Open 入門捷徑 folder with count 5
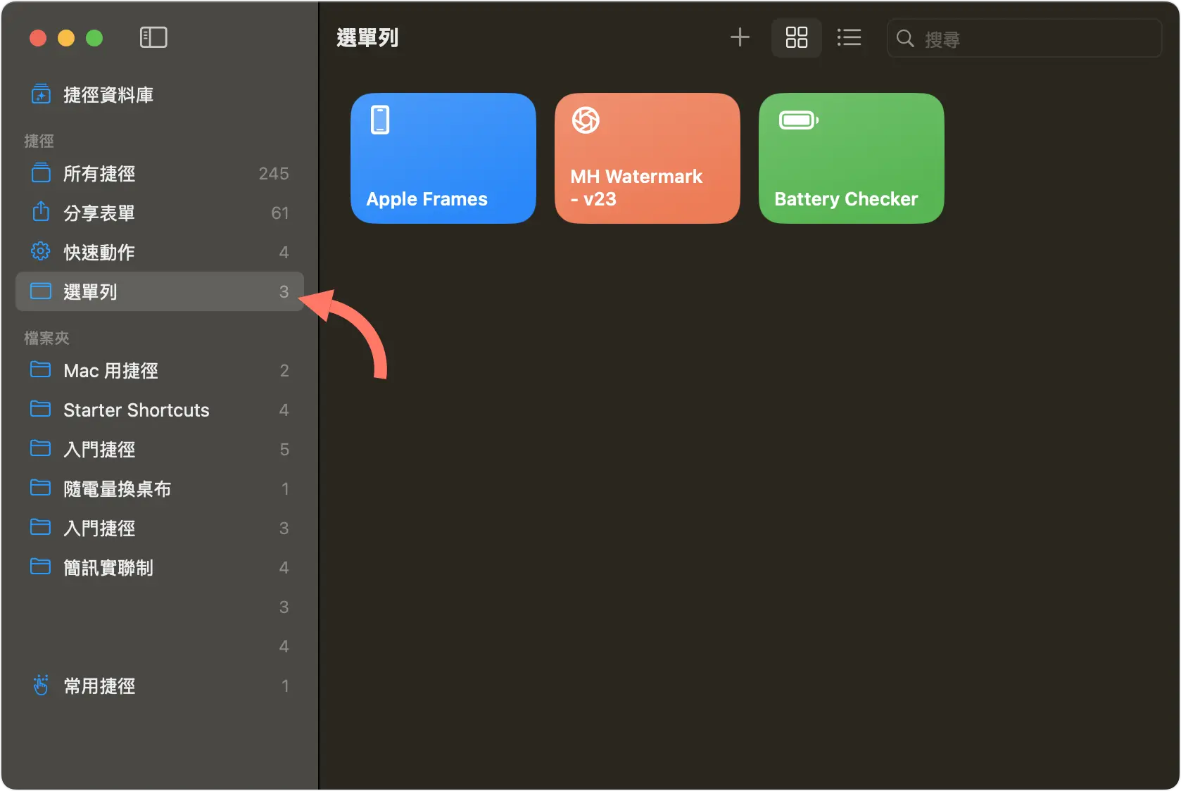 pos(160,449)
